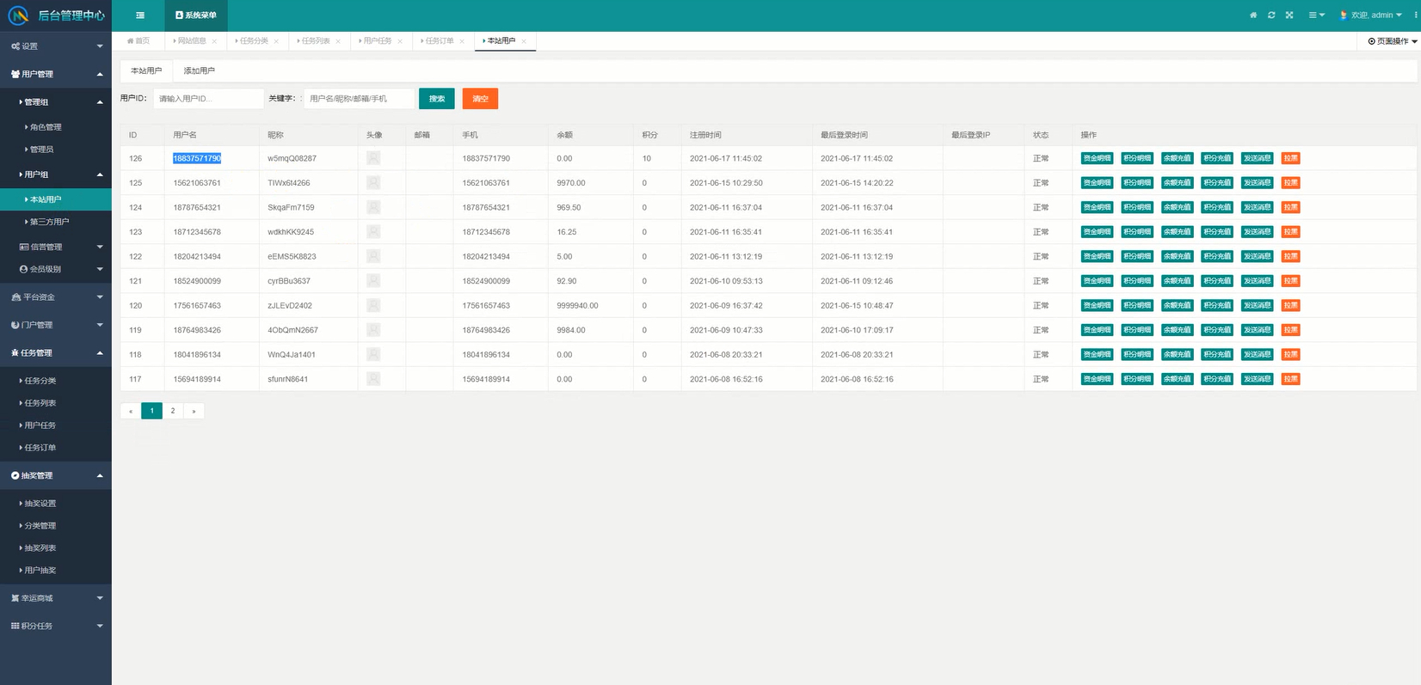Open the 页面操作 dropdown
The width and height of the screenshot is (1421, 685).
(x=1393, y=41)
